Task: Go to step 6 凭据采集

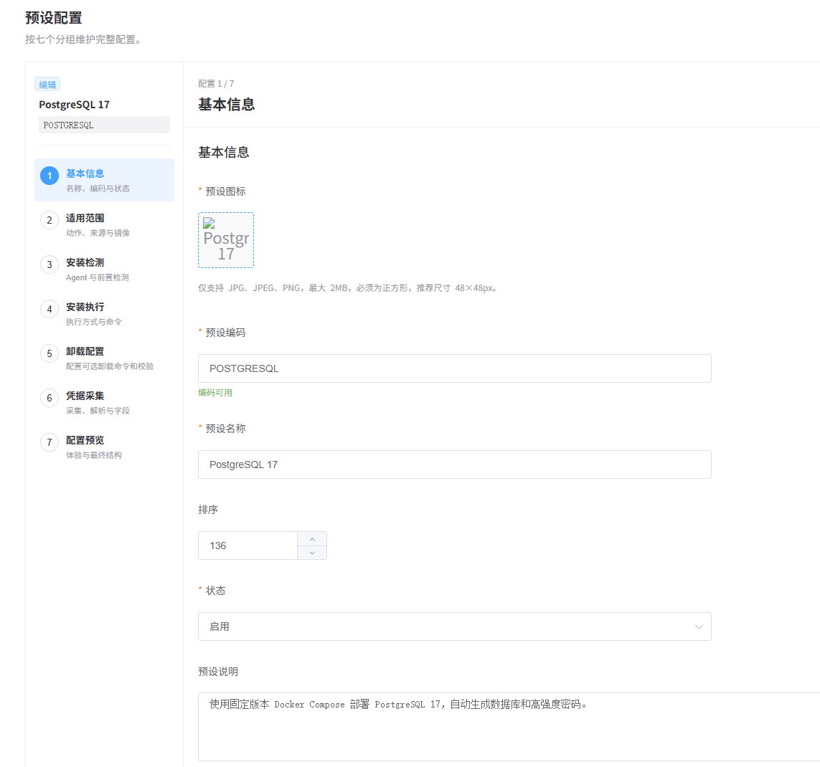Action: pyautogui.click(x=104, y=402)
